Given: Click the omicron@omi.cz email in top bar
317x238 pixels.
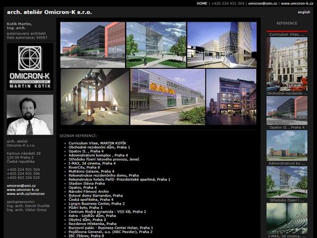Looking at the screenshot, I should pyautogui.click(x=263, y=3).
